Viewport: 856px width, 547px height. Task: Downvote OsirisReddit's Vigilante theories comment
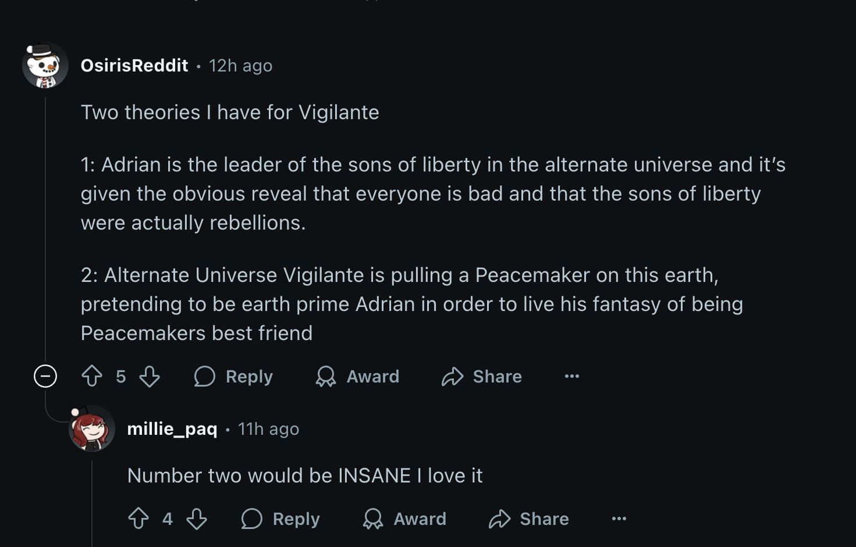click(150, 376)
